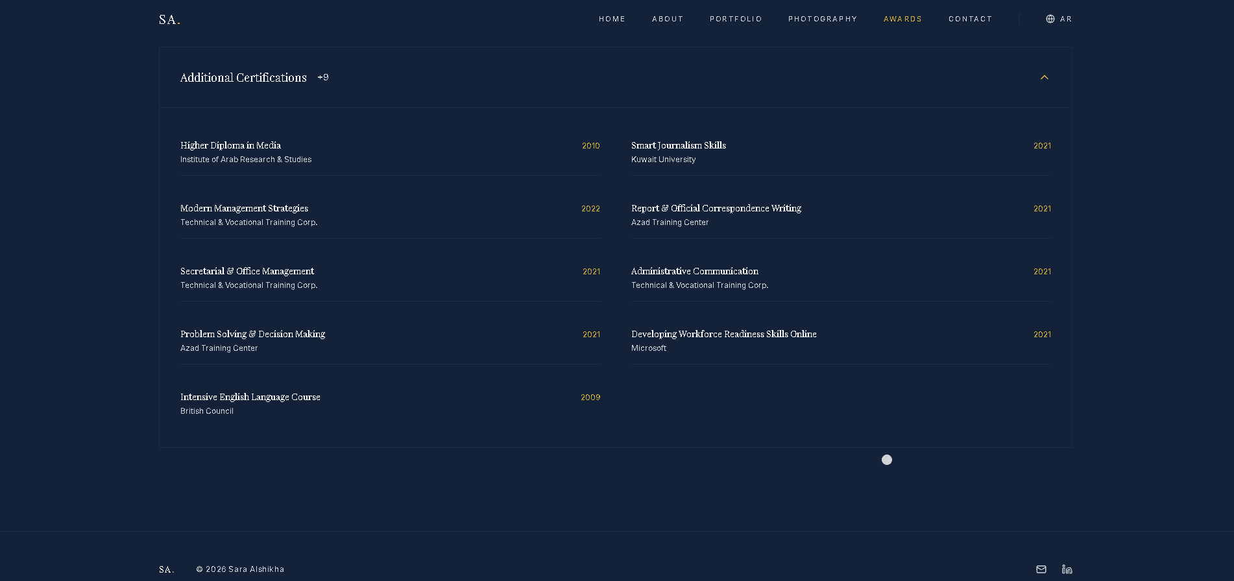Select Report & Official Correspondence Writing
The height and width of the screenshot is (581, 1234).
pos(716,208)
